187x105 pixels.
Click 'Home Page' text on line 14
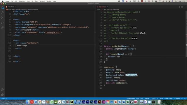click(x=22, y=45)
